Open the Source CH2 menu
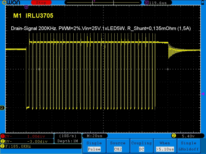206x154 pixels. [x=118, y=146]
